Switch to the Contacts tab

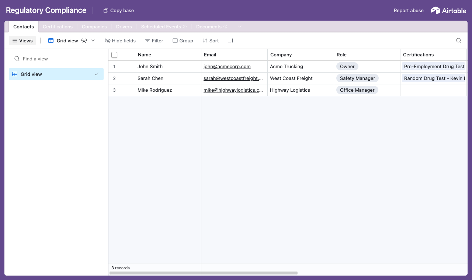point(24,27)
